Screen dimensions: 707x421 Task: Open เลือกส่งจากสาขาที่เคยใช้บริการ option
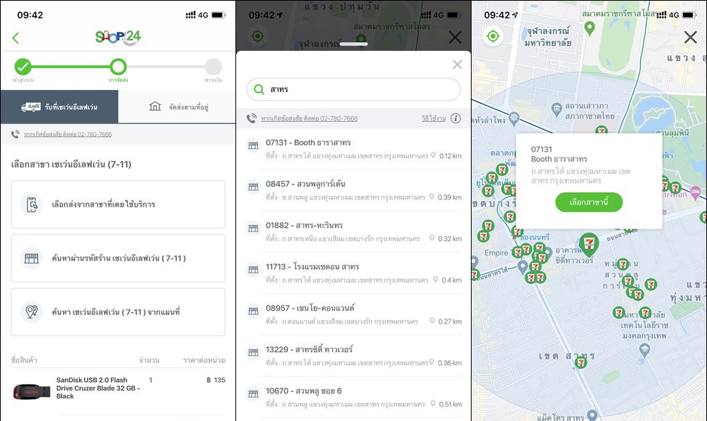click(x=118, y=205)
